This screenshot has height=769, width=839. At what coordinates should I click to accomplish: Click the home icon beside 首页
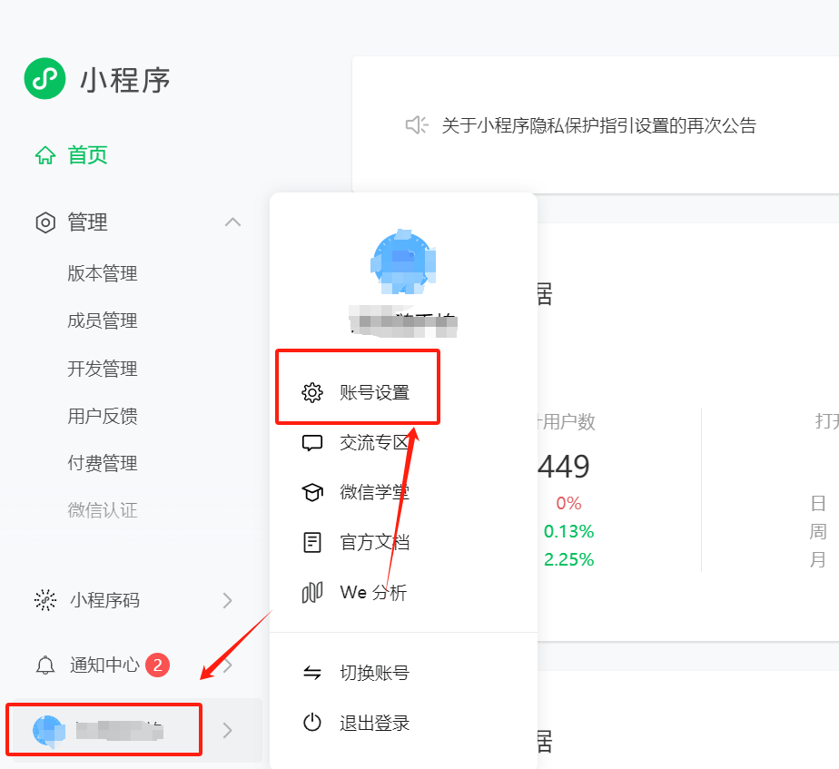[x=45, y=155]
